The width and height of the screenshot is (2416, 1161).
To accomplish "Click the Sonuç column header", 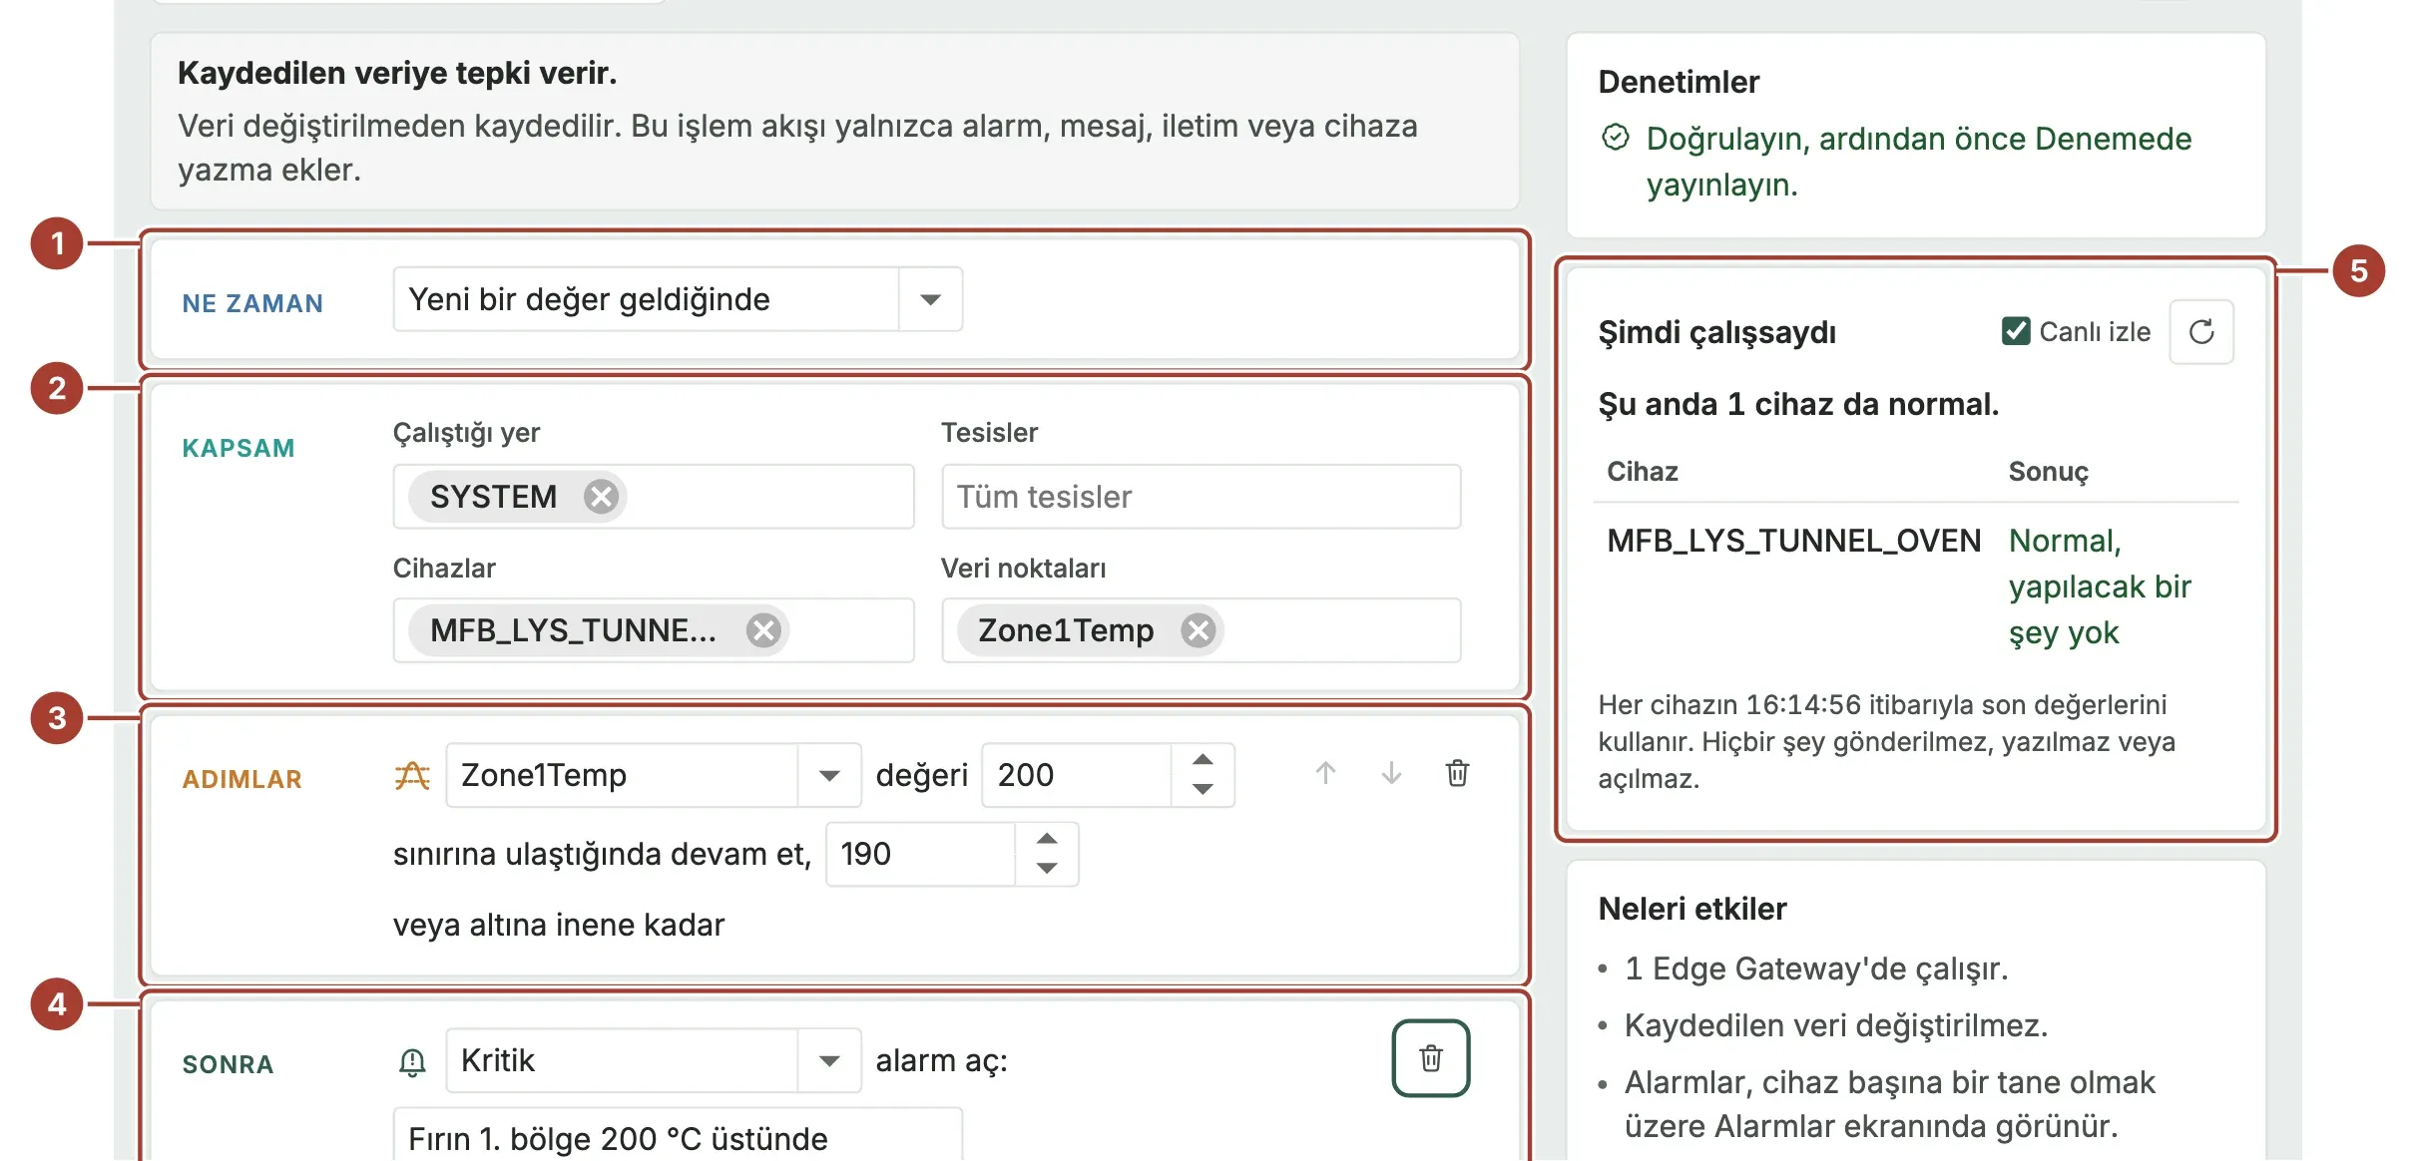I will (2048, 471).
